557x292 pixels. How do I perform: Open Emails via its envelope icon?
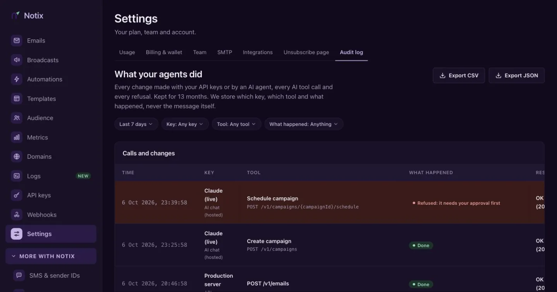click(17, 41)
